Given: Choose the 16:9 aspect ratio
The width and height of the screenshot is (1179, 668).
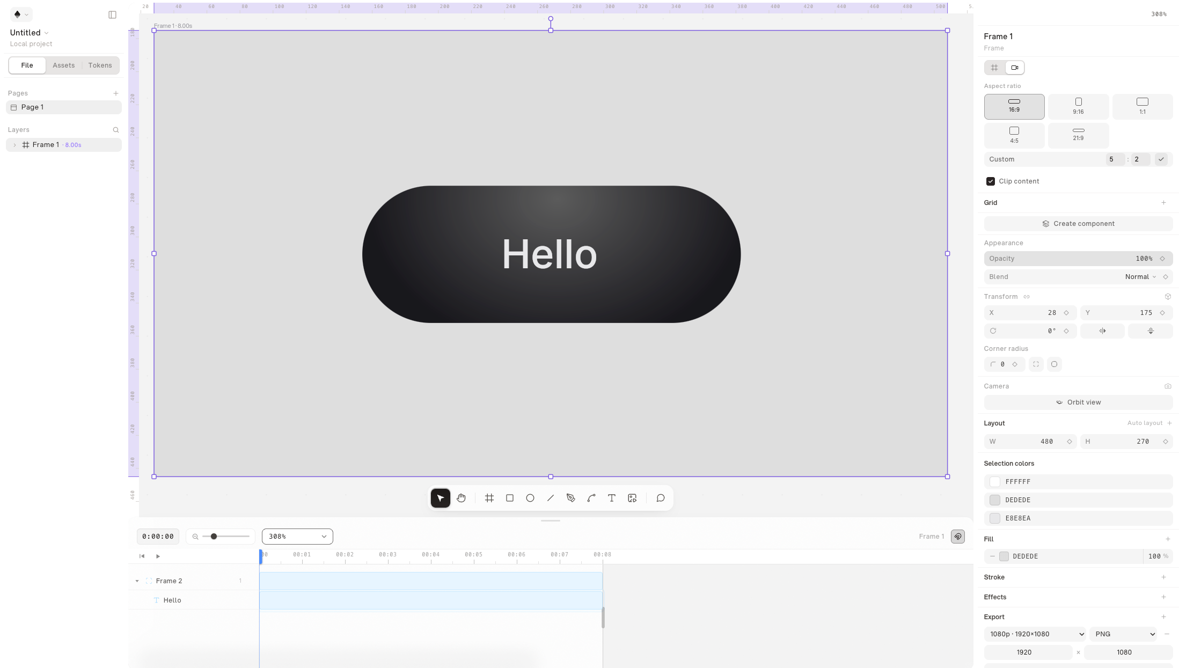Looking at the screenshot, I should point(1014,106).
